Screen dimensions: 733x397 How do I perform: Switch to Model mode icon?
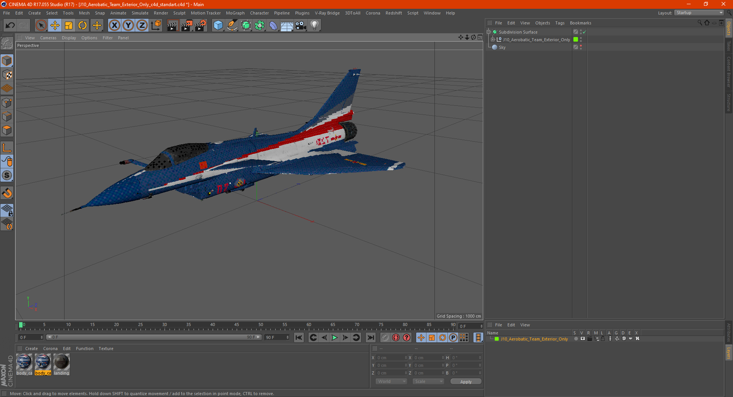click(7, 61)
